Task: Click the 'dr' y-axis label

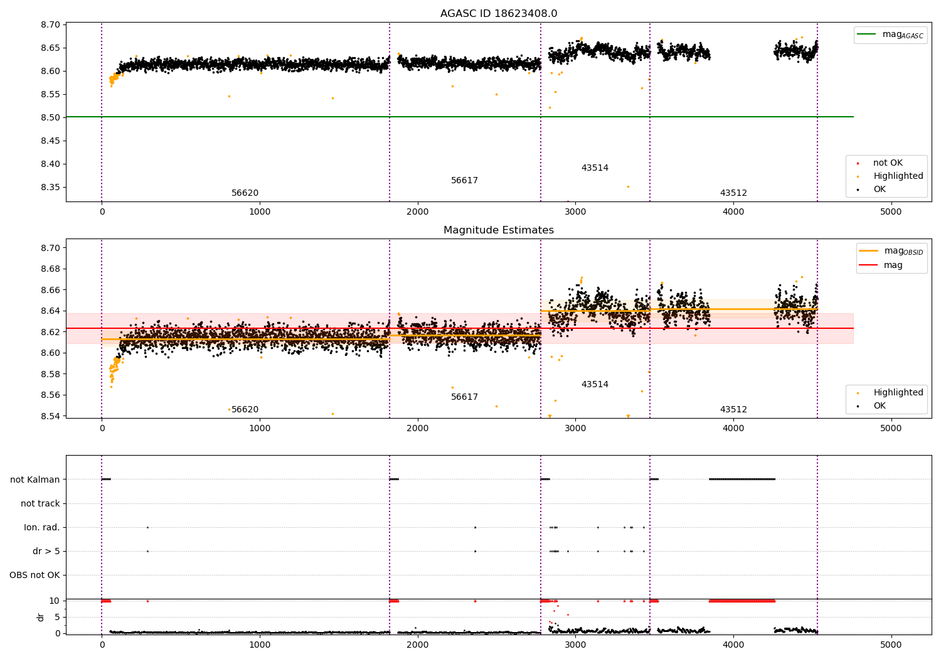Action: click(x=41, y=617)
